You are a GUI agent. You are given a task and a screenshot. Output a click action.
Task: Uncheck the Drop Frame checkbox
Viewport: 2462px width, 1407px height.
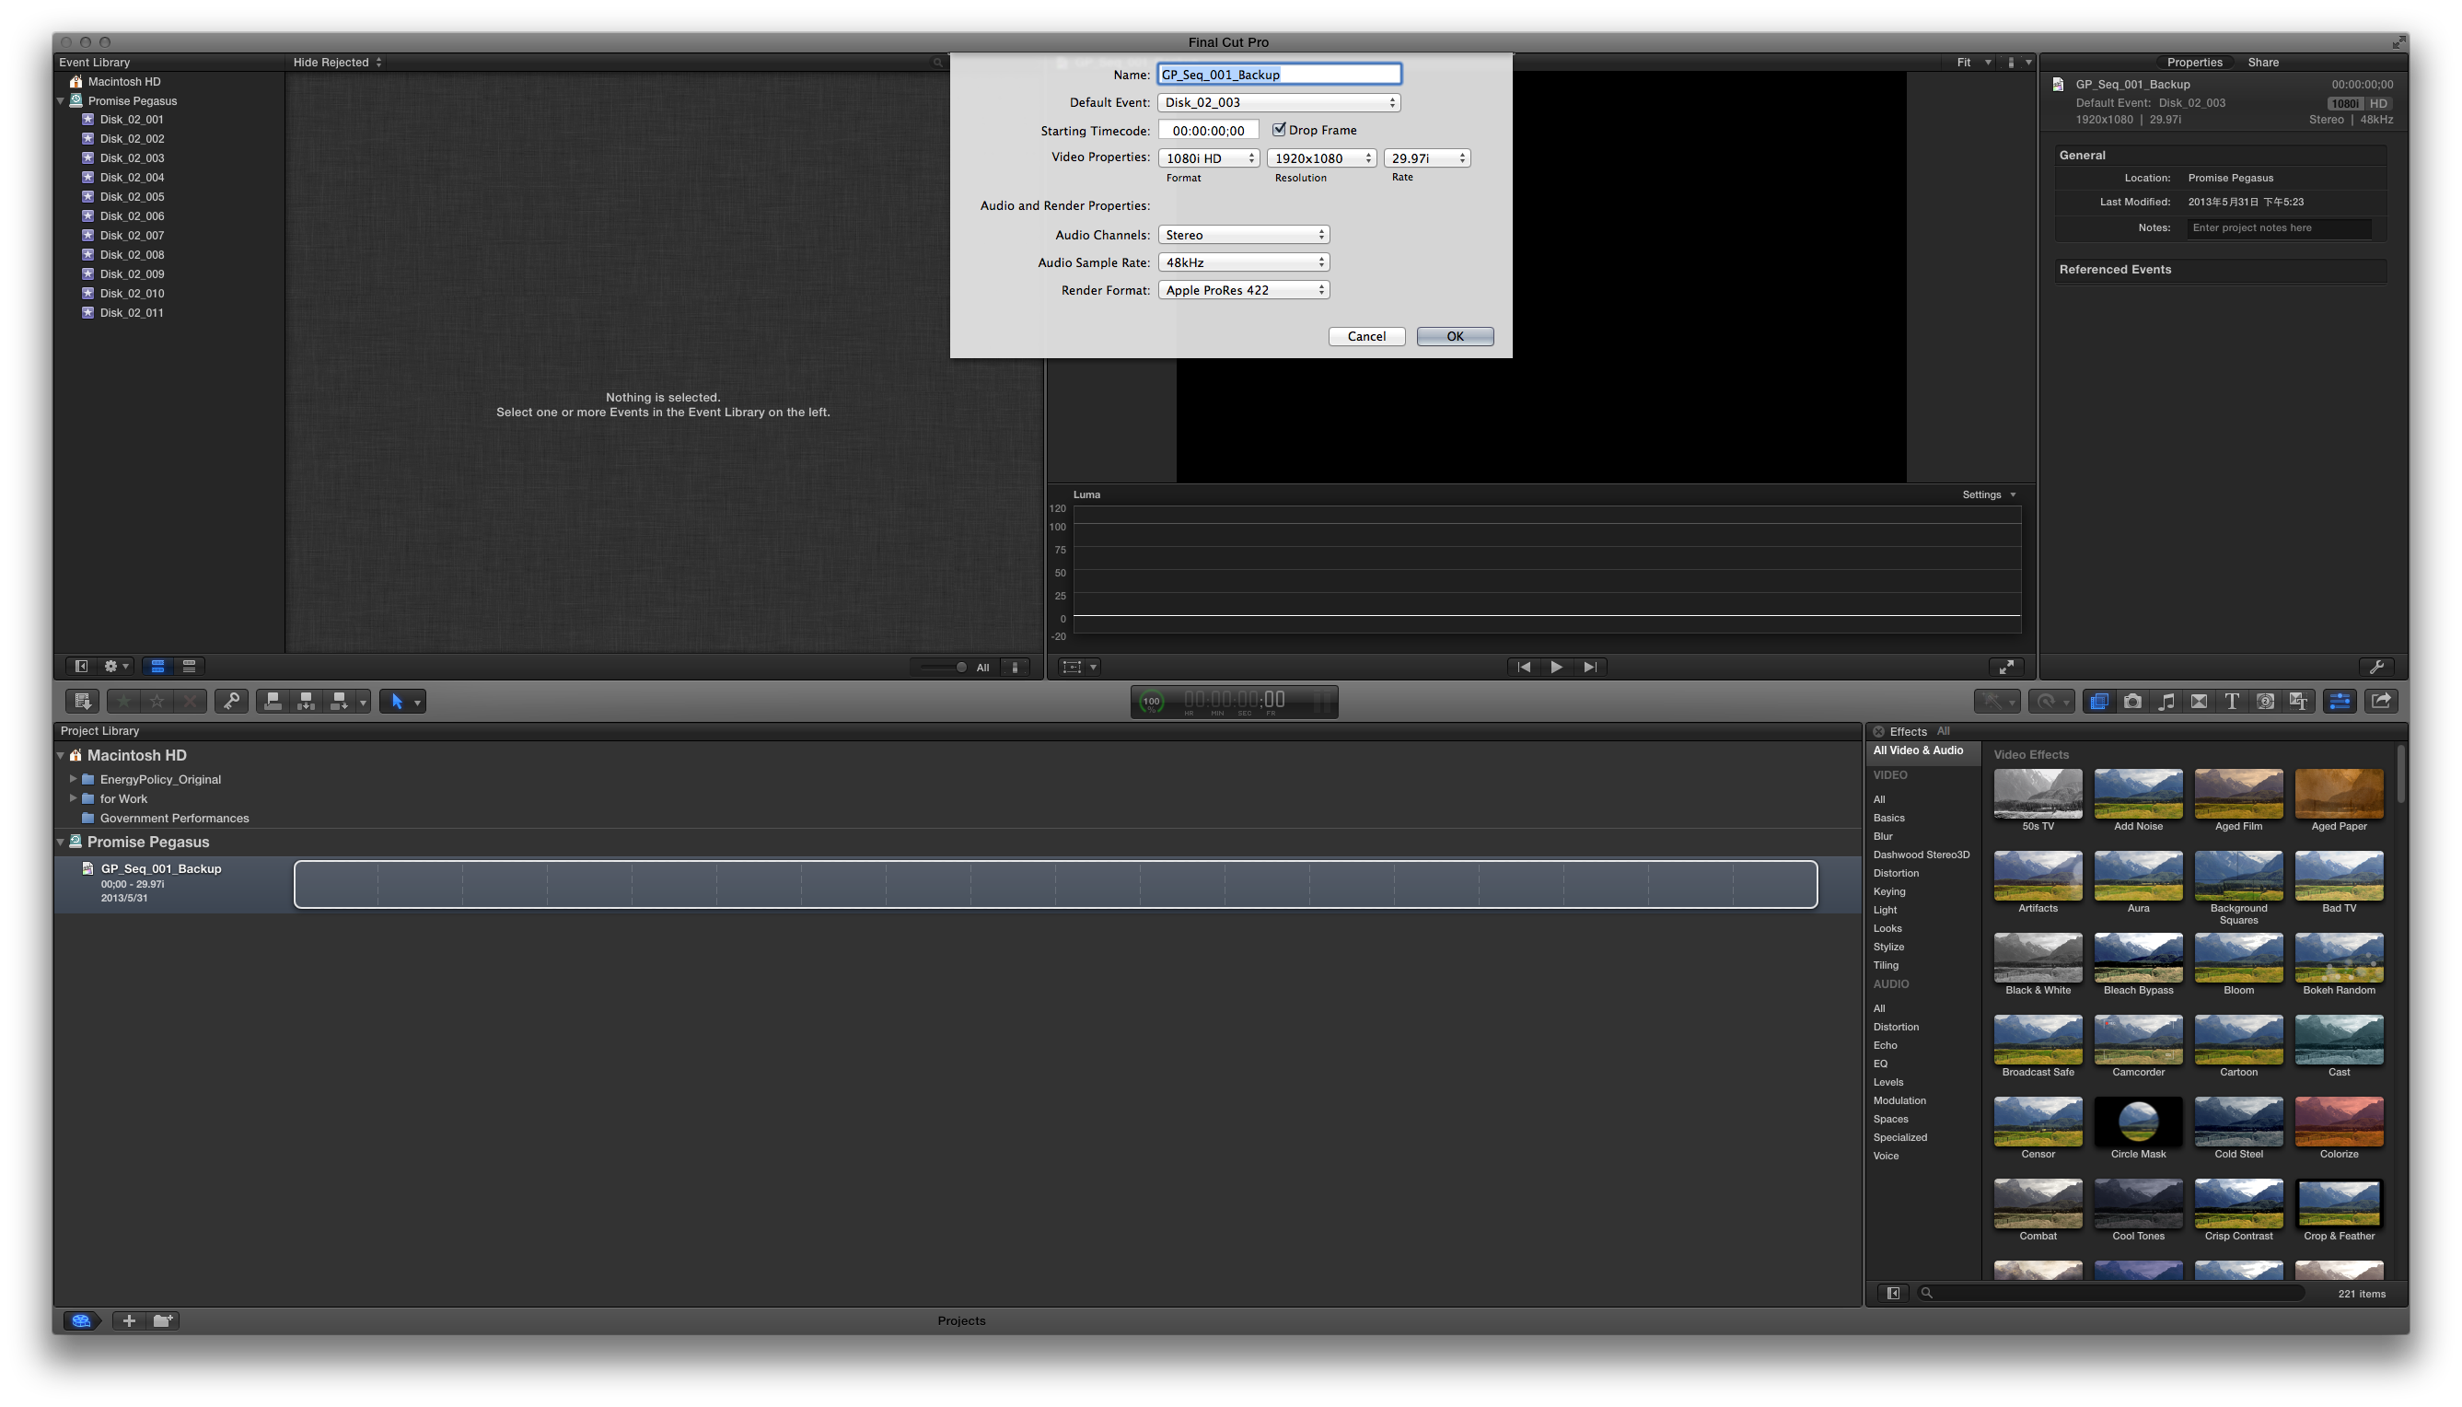(x=1278, y=130)
